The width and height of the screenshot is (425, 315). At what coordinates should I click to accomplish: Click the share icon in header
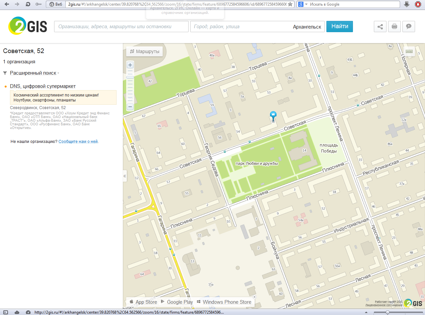[x=380, y=27]
